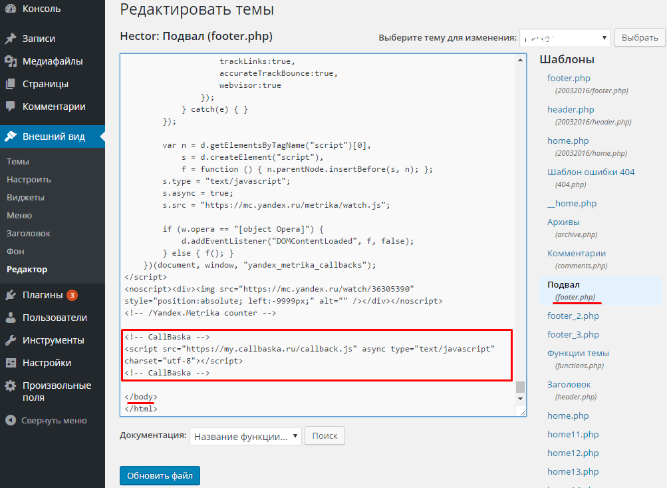Screen dimensions: 667x488
Task: Open the footer_3.php template
Action: (x=573, y=335)
